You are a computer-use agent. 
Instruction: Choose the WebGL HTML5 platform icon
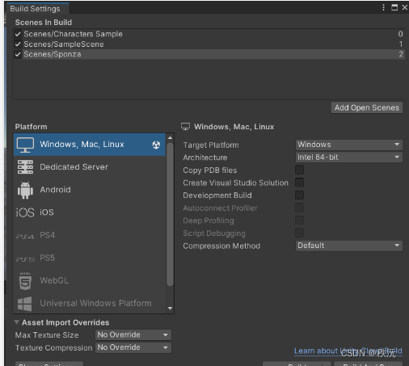[x=25, y=281]
